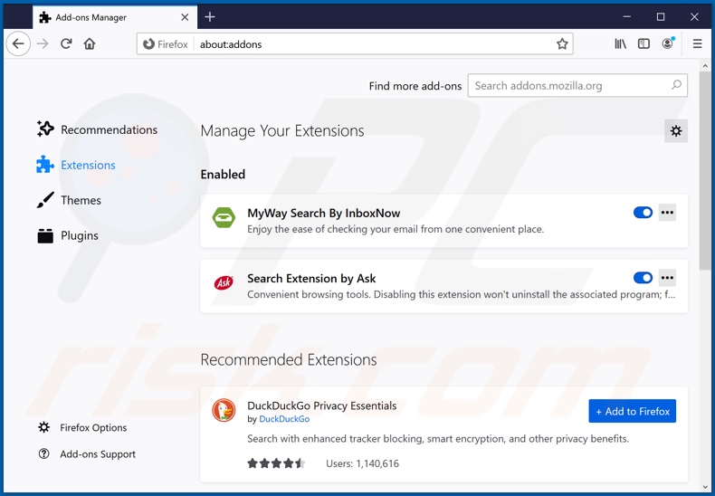The height and width of the screenshot is (496, 715).
Task: Open the Plugins category
Action: click(79, 235)
